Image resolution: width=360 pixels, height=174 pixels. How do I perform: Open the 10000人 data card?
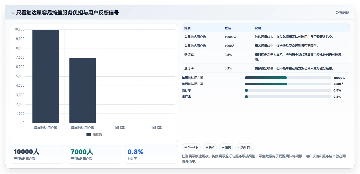click(37, 154)
